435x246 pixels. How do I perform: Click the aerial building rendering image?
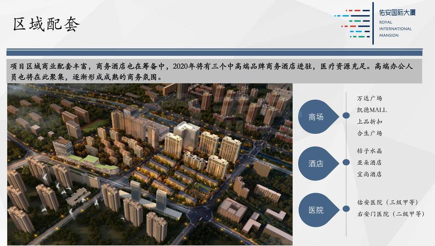click(150, 164)
